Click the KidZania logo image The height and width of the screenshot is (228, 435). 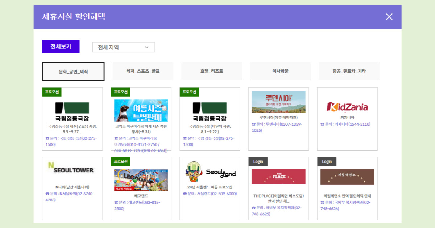tap(347, 107)
